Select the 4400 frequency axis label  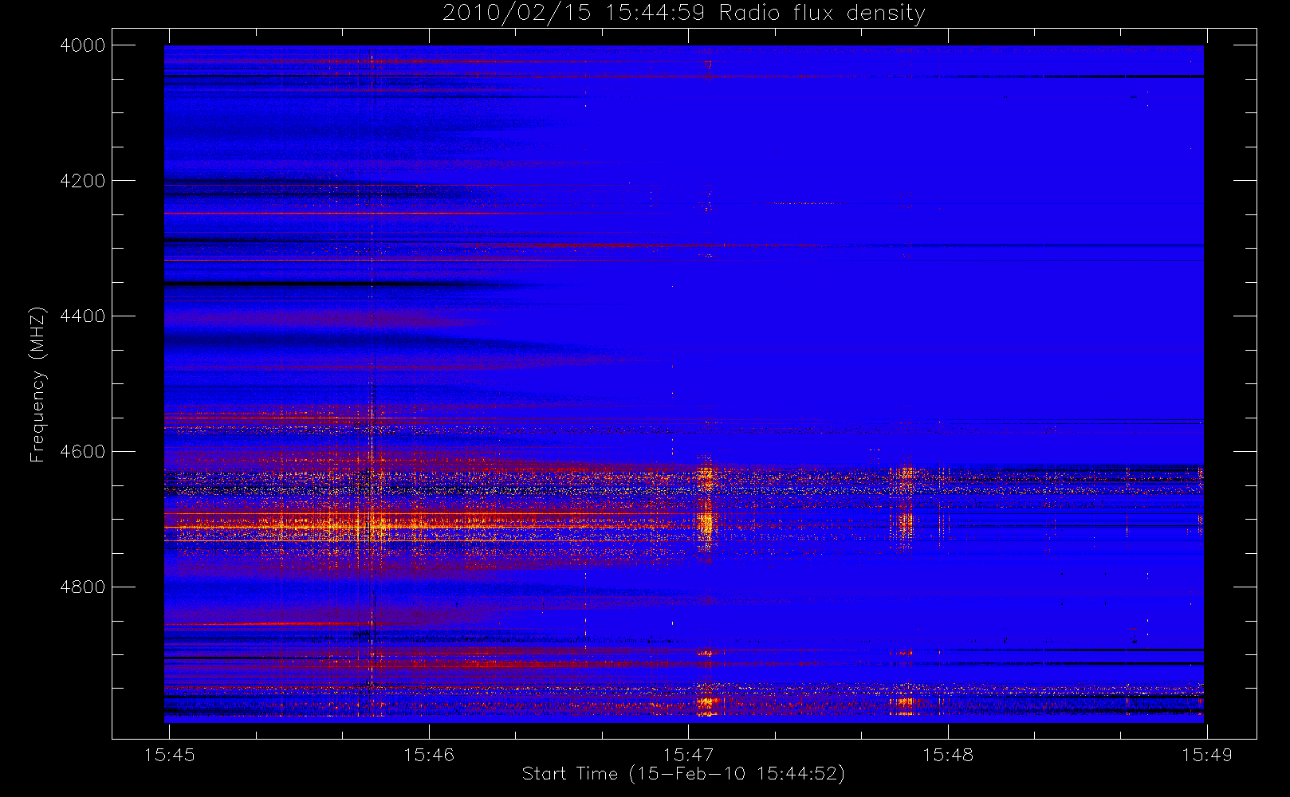point(83,316)
